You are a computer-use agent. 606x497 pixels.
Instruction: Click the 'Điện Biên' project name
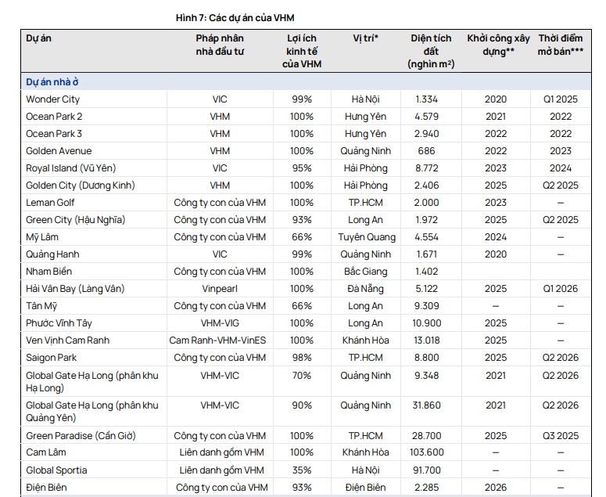point(46,488)
